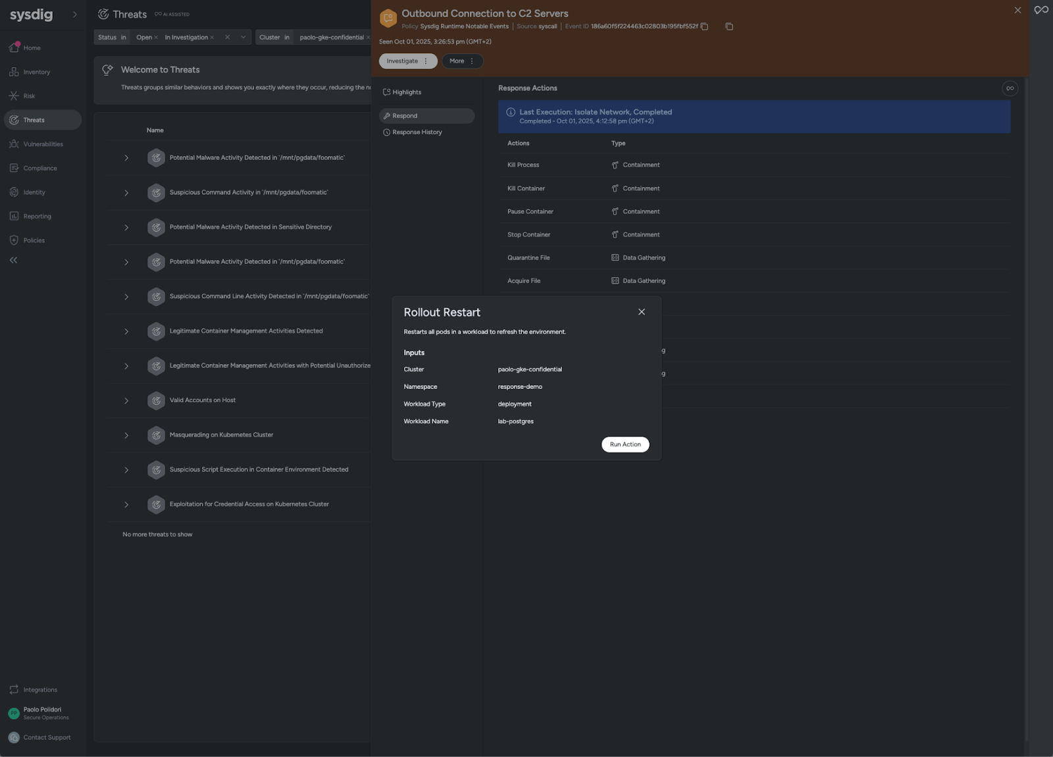Copy the Event ID to clipboard
This screenshot has height=757, width=1053.
[704, 26]
